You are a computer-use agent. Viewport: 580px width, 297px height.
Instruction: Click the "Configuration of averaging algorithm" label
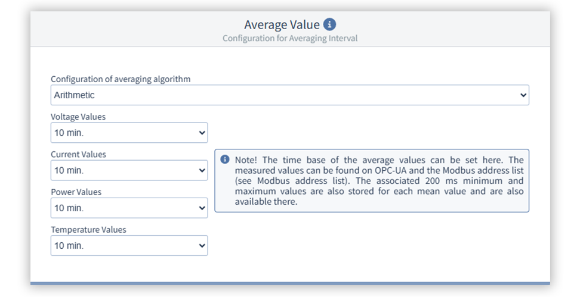(121, 79)
